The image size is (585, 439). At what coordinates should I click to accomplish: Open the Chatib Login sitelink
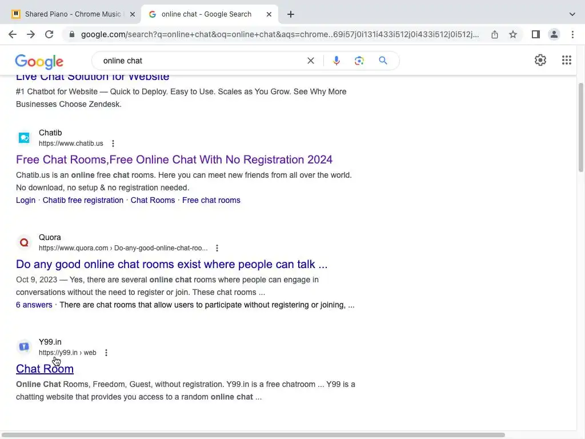(x=25, y=200)
